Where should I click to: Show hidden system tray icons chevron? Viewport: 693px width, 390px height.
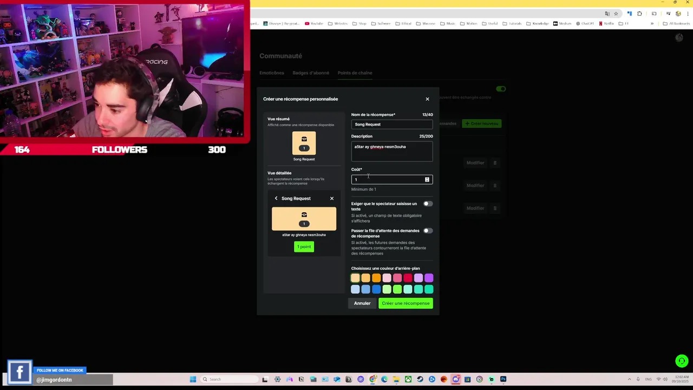[x=629, y=379]
